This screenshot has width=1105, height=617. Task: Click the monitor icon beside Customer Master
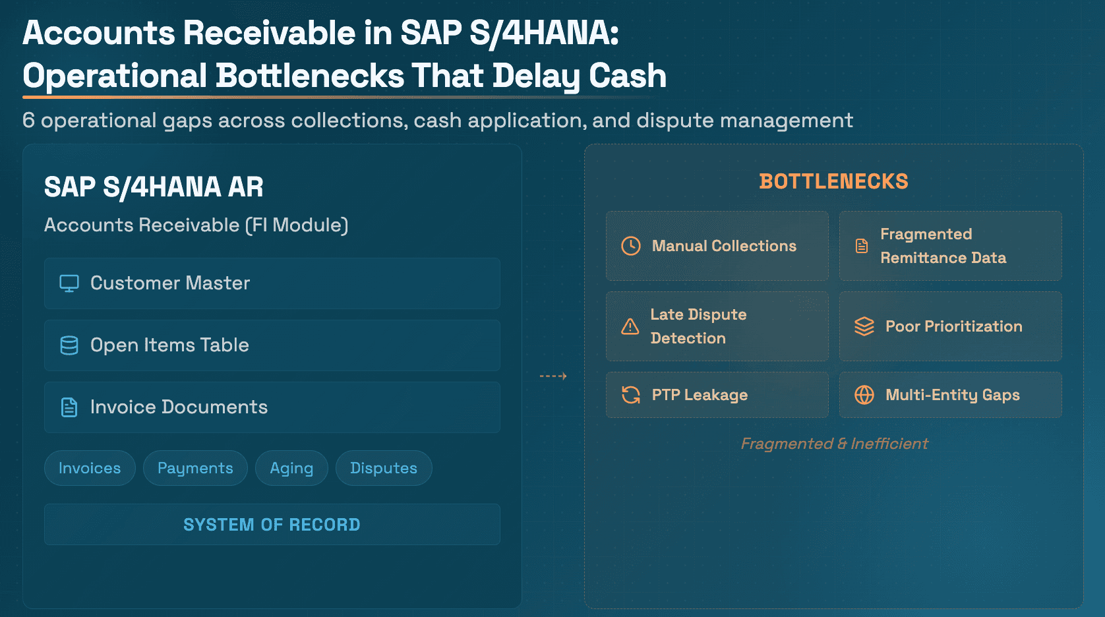pyautogui.click(x=69, y=283)
